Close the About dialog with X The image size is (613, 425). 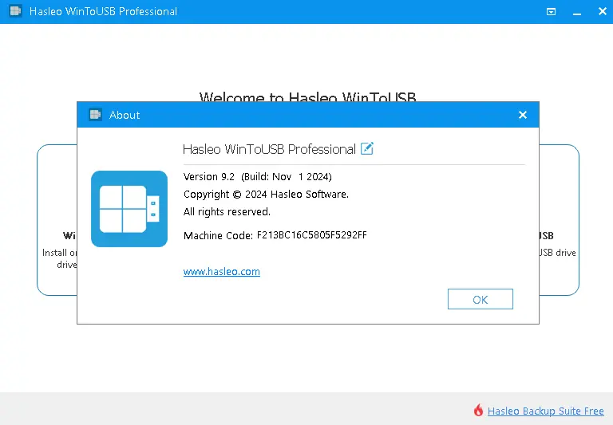coord(523,115)
